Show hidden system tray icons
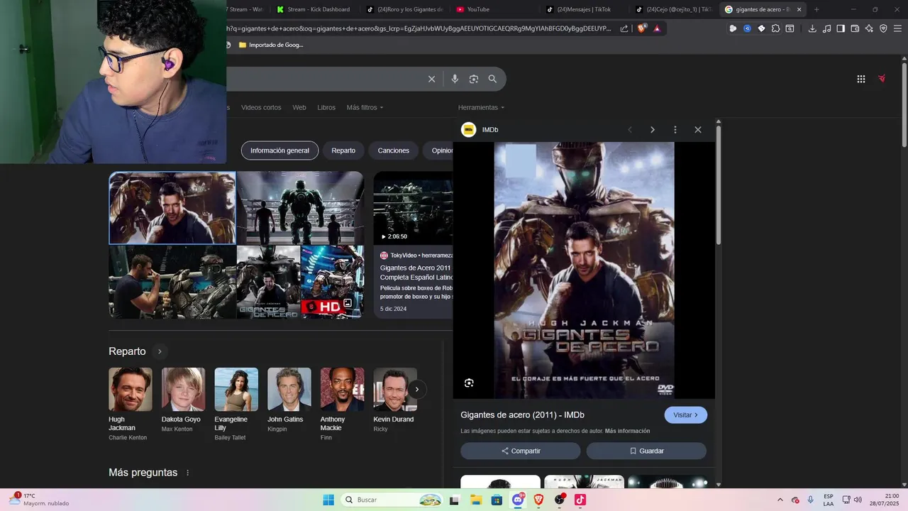This screenshot has width=908, height=511. point(780,500)
